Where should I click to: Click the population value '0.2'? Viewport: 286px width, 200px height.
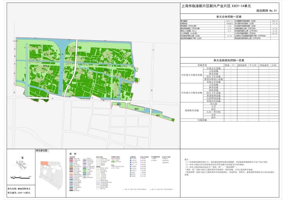click(x=229, y=31)
